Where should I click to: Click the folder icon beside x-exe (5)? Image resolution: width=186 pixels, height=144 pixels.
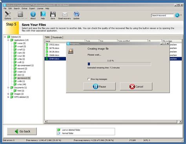(15, 43)
